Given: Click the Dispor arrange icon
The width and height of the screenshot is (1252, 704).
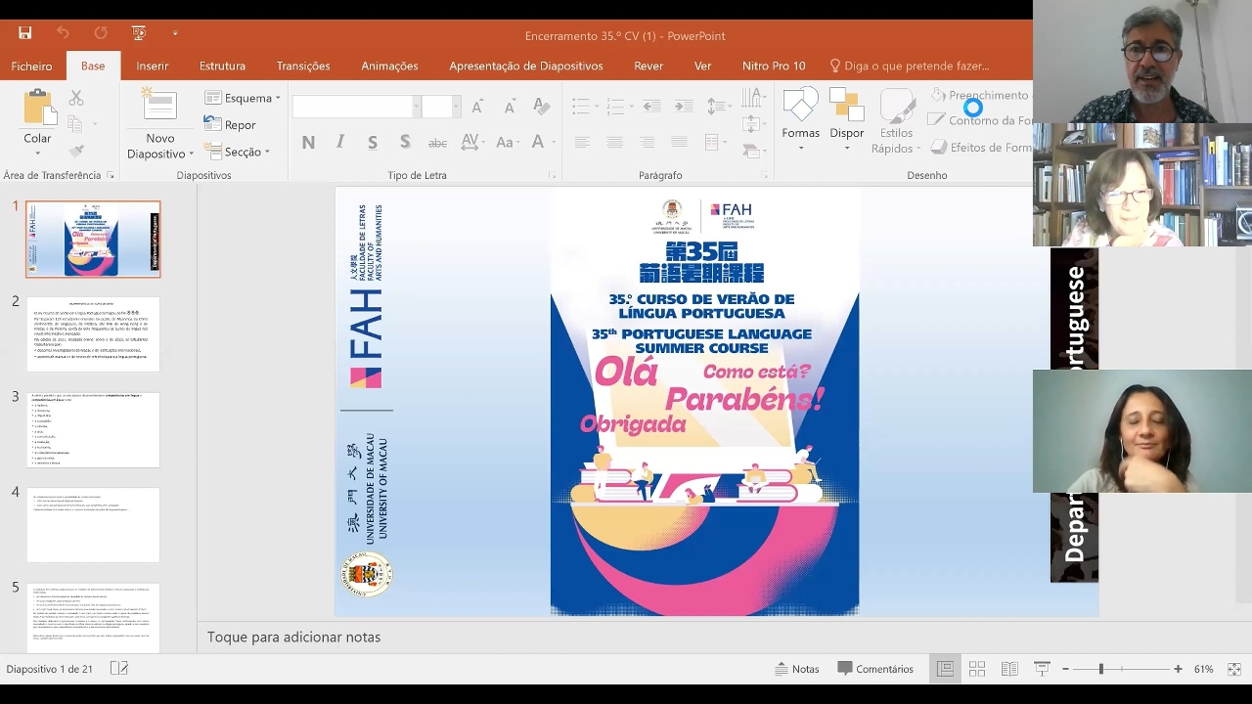Looking at the screenshot, I should coord(846,106).
